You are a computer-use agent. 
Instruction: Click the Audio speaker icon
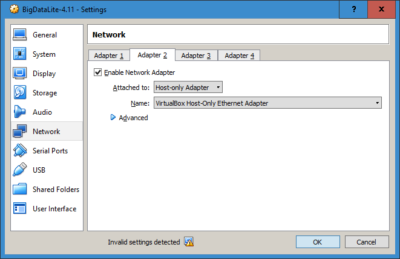pos(19,112)
